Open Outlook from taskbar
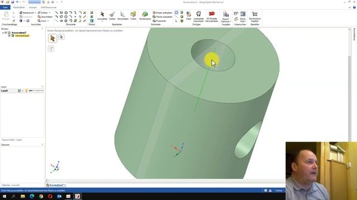357x200 pixels. pos(59,196)
